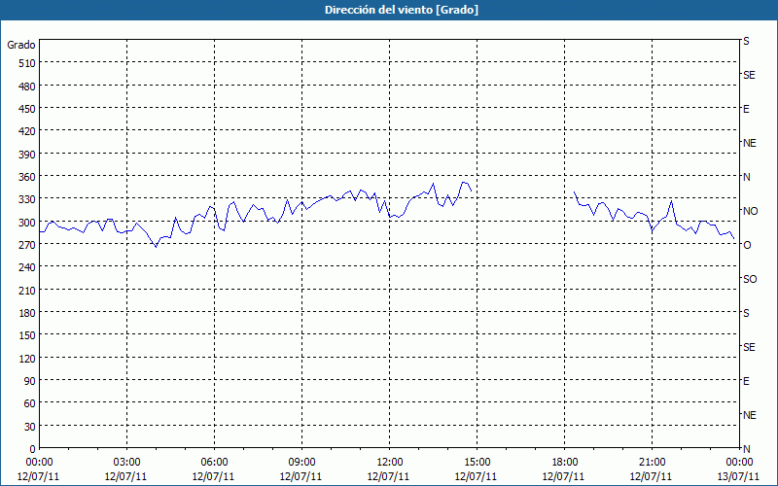Click the 12/07/11 date under 12:00

(x=389, y=476)
